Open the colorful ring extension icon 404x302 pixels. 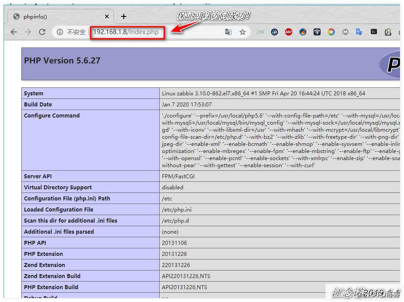click(331, 32)
